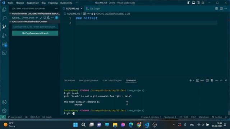Collapse the source control section header
Image resolution: width=230 pixels, height=129 pixels.
[34, 21]
